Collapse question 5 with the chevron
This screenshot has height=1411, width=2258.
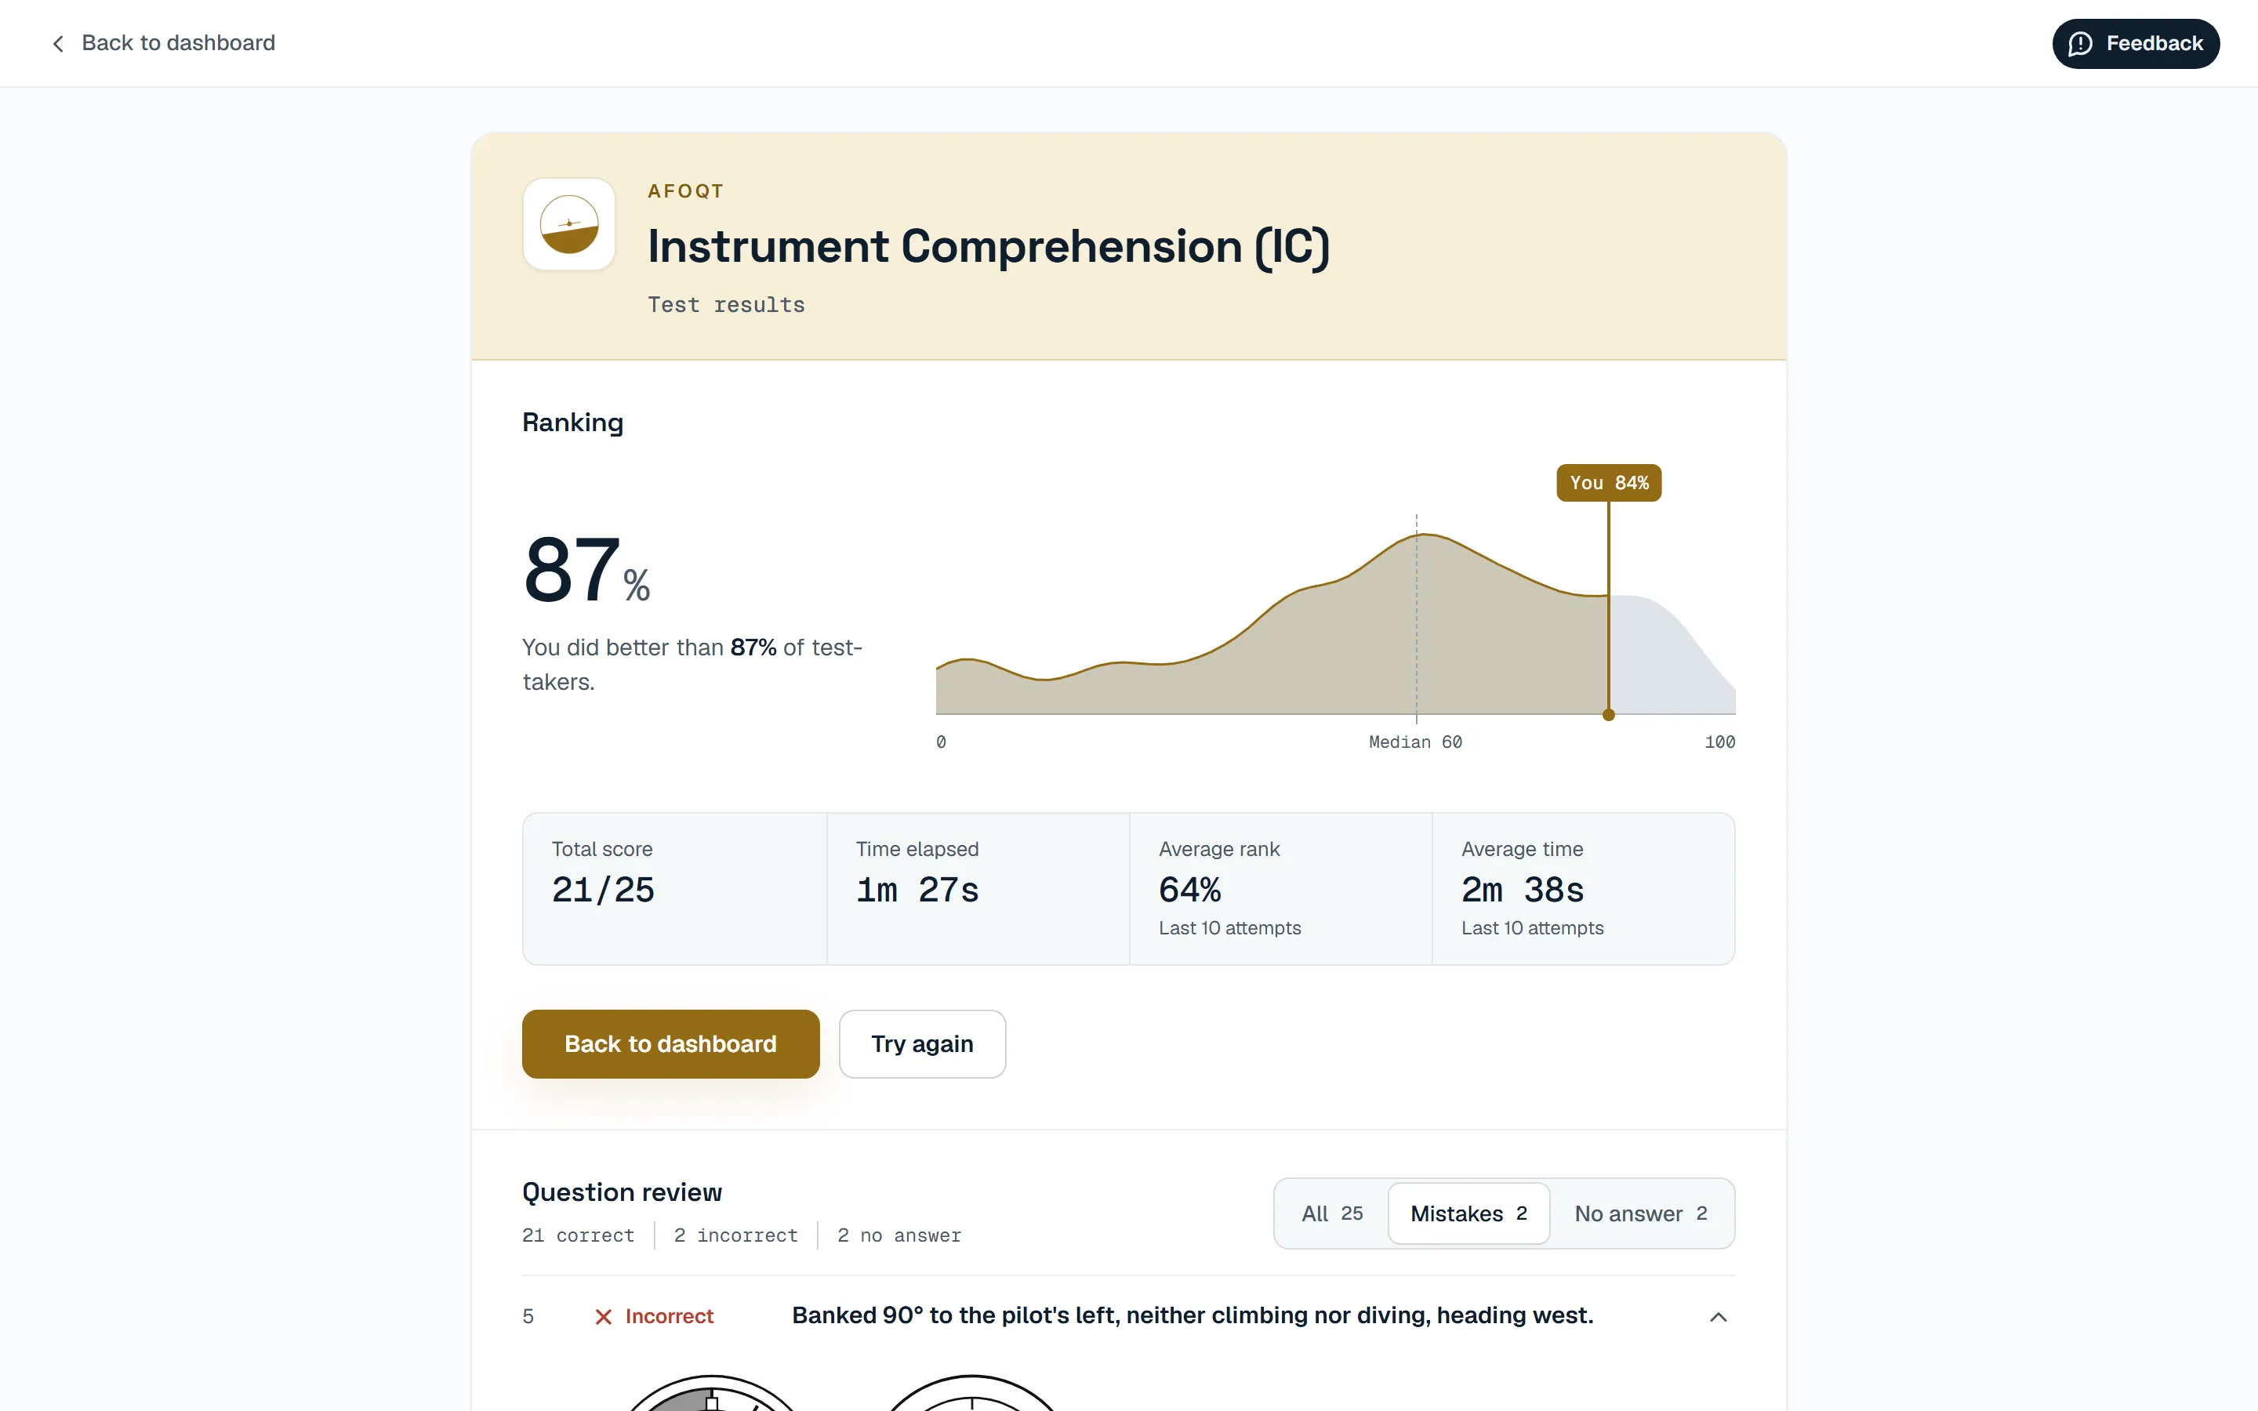[1718, 1317]
